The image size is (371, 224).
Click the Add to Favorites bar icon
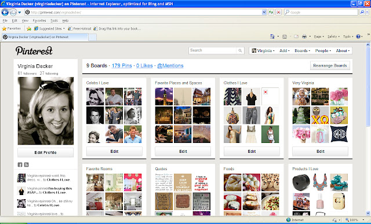tap(29, 28)
